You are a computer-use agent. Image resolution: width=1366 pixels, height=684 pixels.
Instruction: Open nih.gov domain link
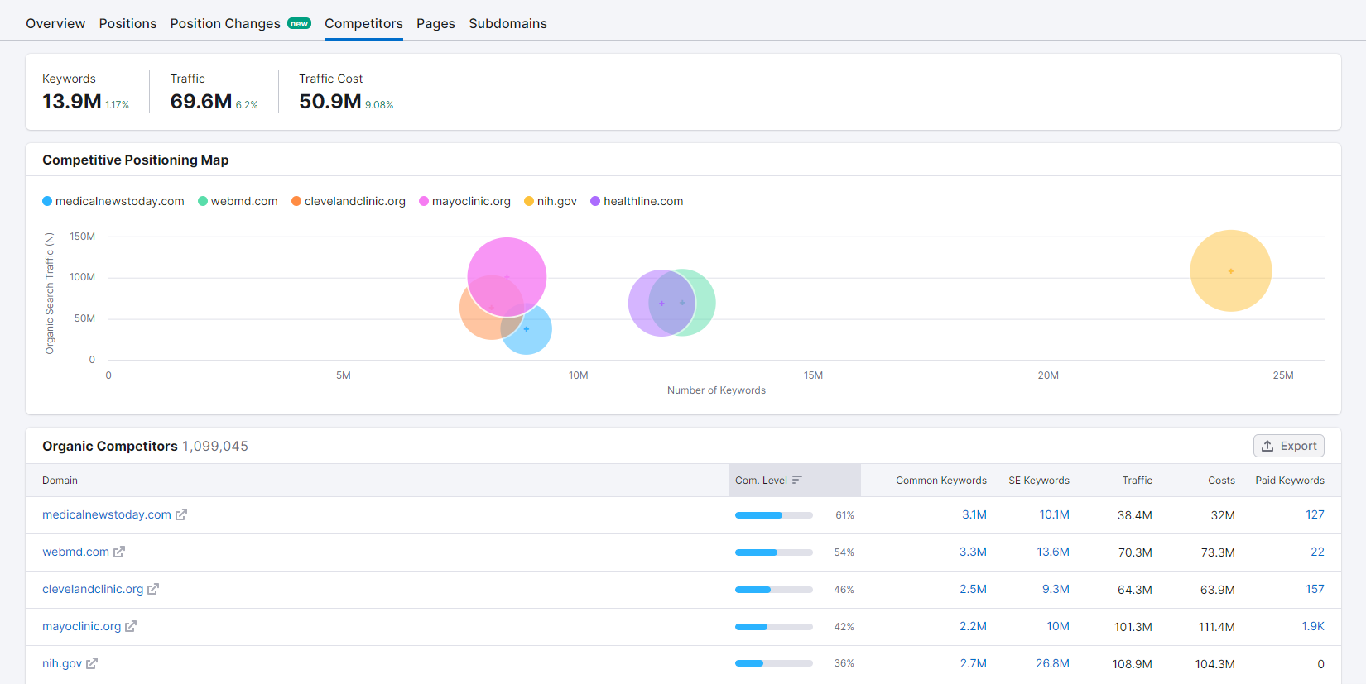(x=62, y=663)
